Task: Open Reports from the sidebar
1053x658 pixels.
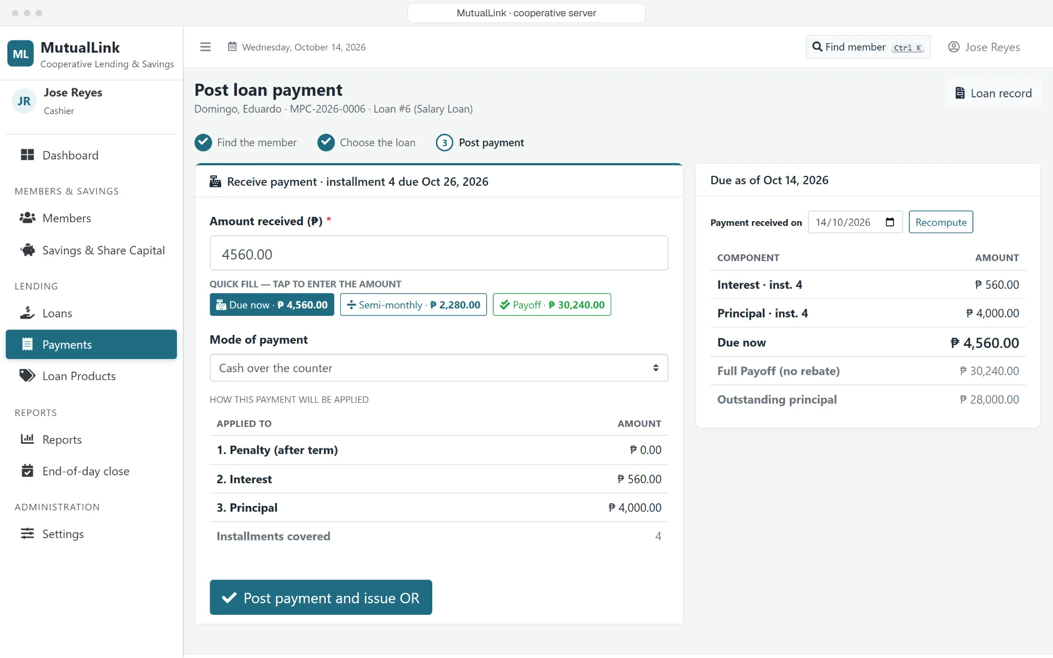Action: [x=91, y=440]
